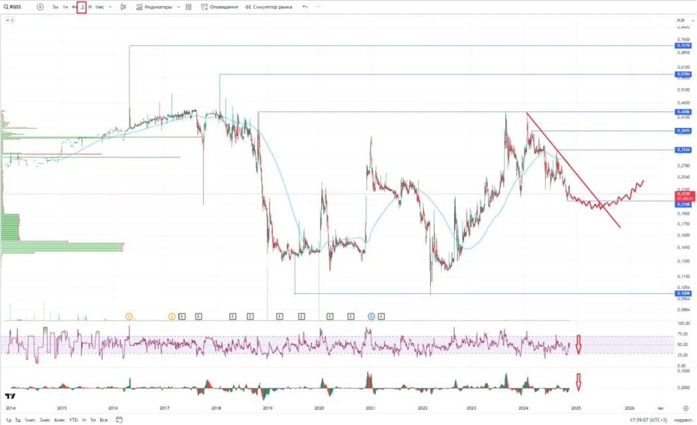Add symbol with the plus circle icon
The image size is (697, 425).
pyautogui.click(x=40, y=7)
